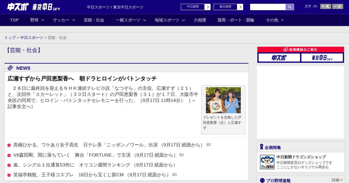Click the photo caption プレゼントを交換した戸田恵梨香
The width and height of the screenshot is (349, 183).
[222, 123]
